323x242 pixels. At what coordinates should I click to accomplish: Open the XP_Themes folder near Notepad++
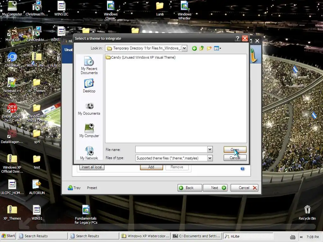click(x=37, y=85)
